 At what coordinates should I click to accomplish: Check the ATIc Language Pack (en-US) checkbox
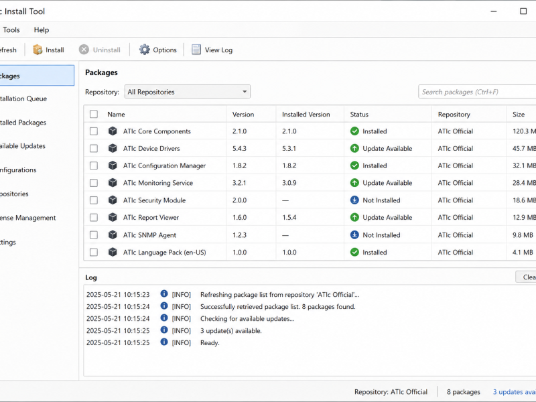[x=94, y=252]
